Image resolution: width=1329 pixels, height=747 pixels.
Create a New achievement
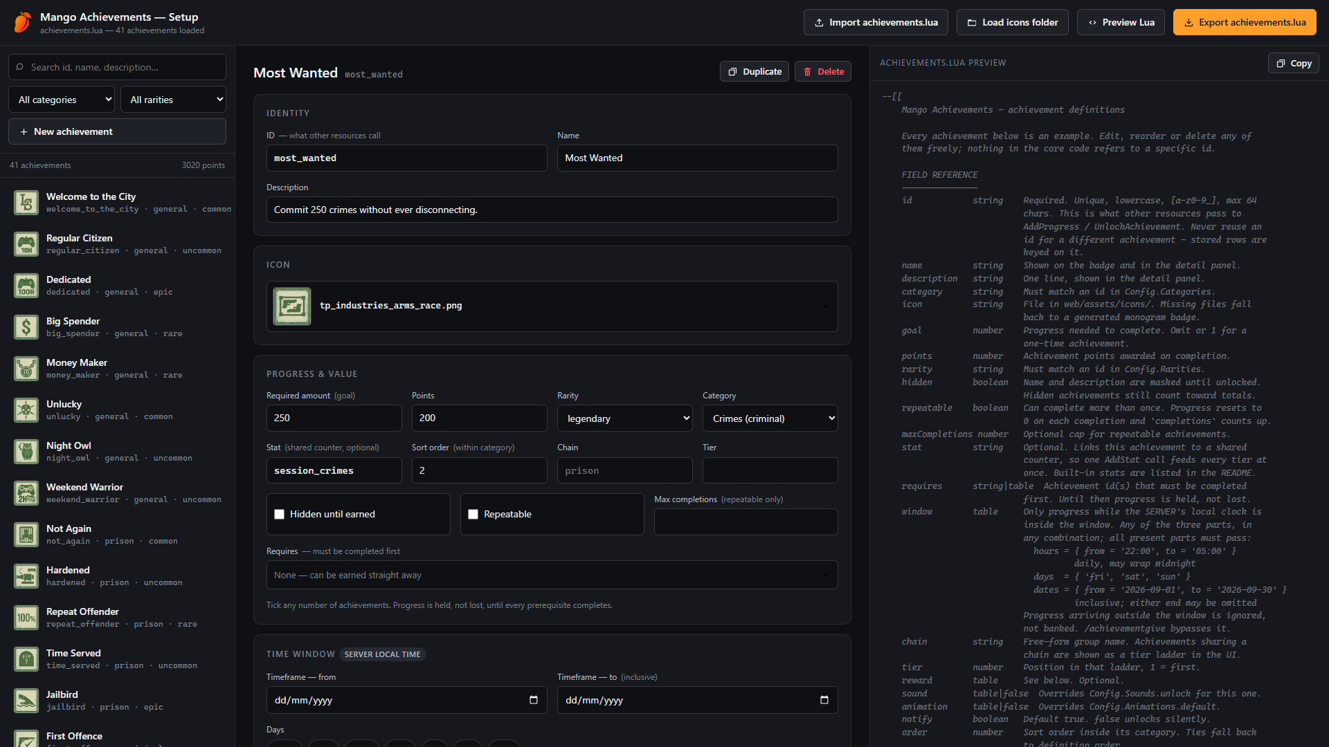[x=117, y=131]
